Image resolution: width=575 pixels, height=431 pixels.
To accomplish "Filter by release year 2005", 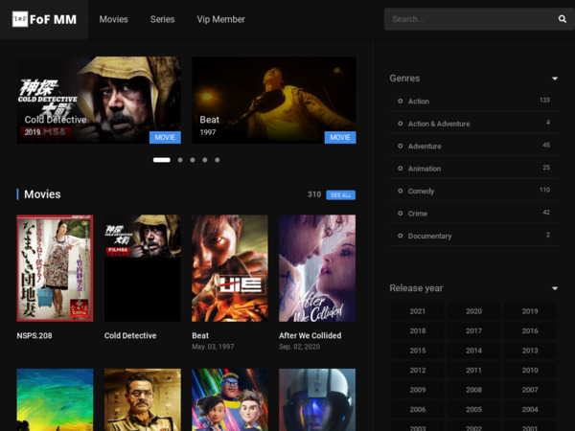I will tap(473, 410).
